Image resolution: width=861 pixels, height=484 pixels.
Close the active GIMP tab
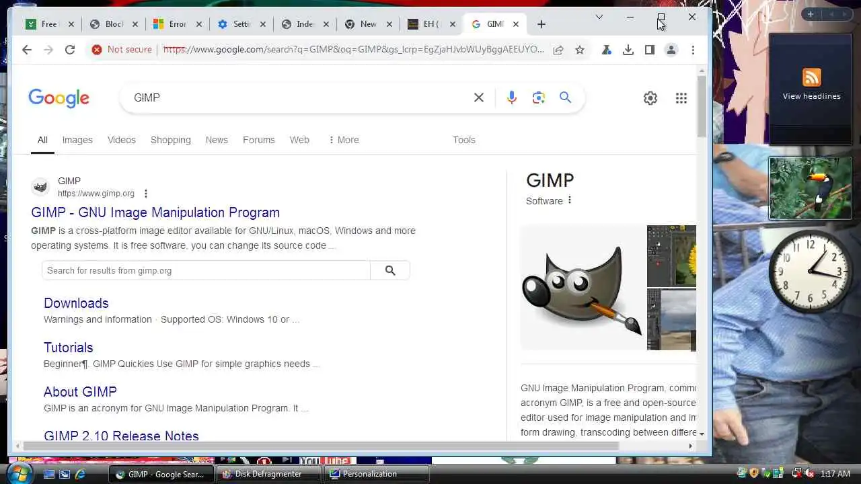click(516, 24)
